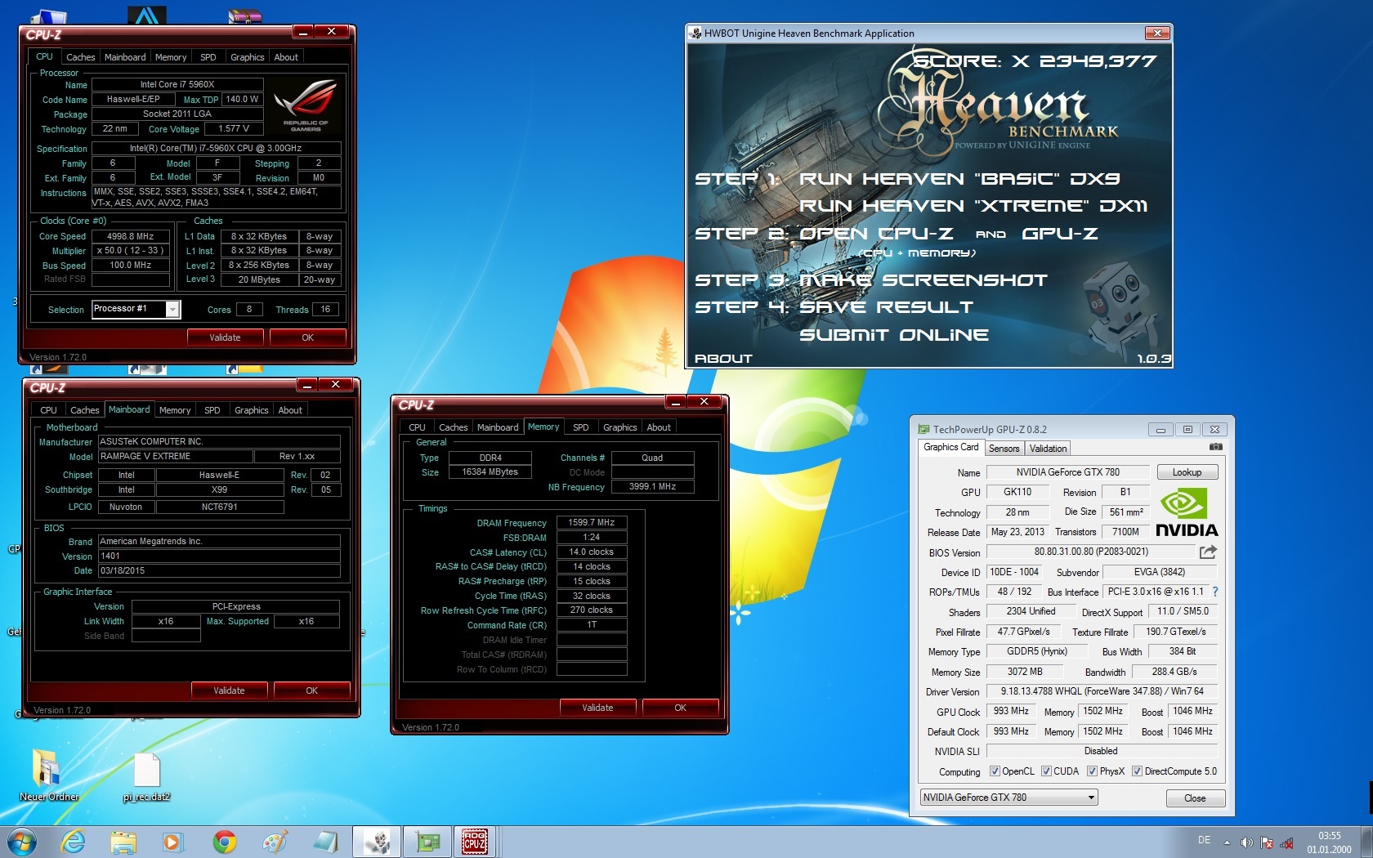Click the bus interface question mark
Image resolution: width=1373 pixels, height=858 pixels.
pos(1215,592)
